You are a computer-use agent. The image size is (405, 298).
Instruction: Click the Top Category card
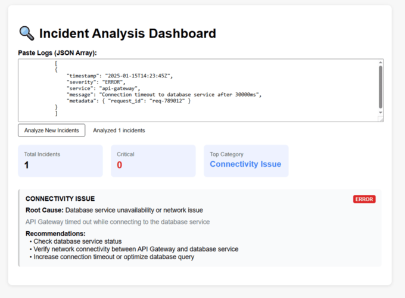[246, 161]
